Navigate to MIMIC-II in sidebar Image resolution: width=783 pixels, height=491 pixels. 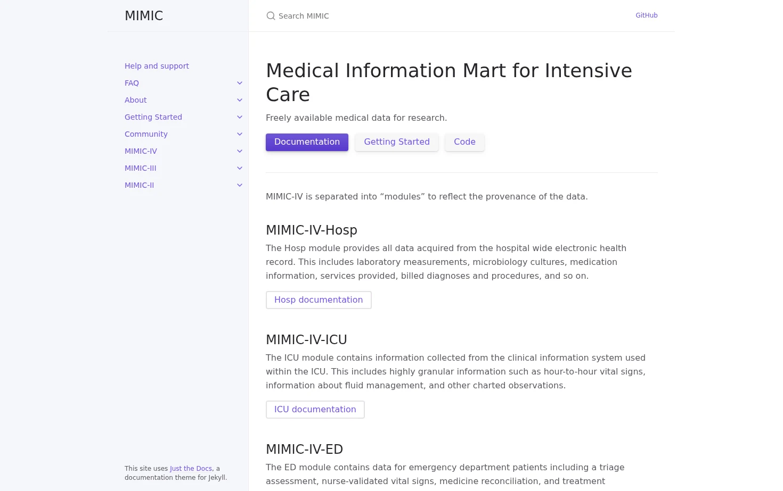[139, 185]
